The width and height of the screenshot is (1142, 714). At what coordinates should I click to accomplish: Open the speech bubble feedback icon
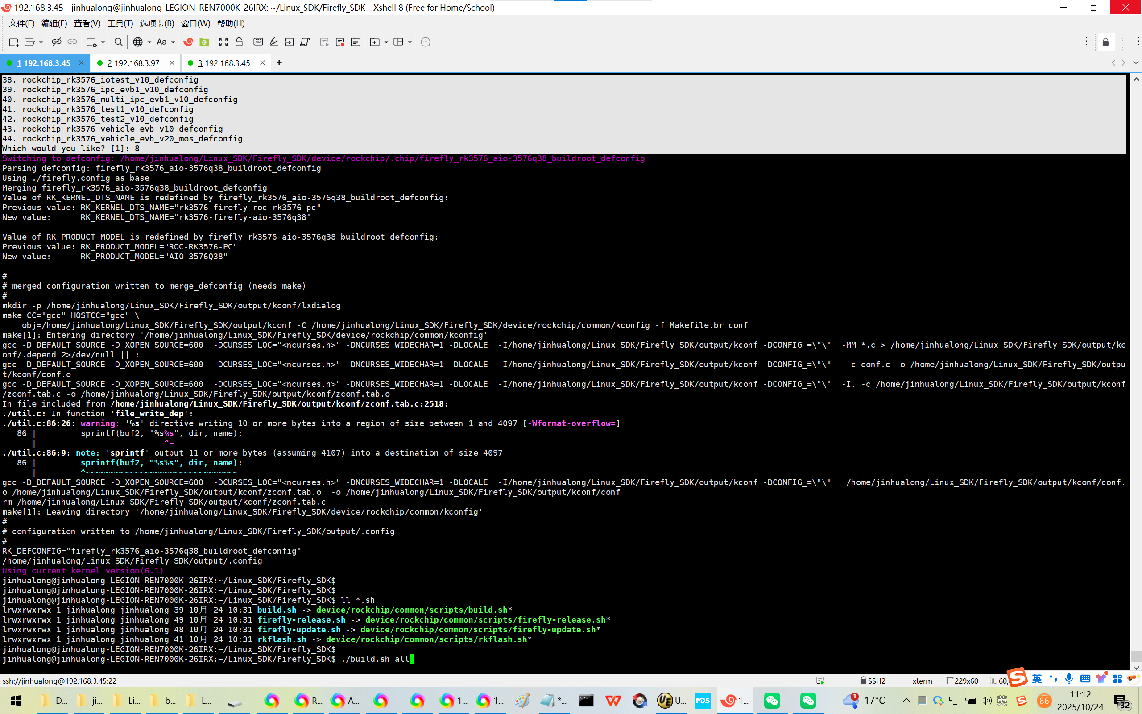click(x=425, y=42)
